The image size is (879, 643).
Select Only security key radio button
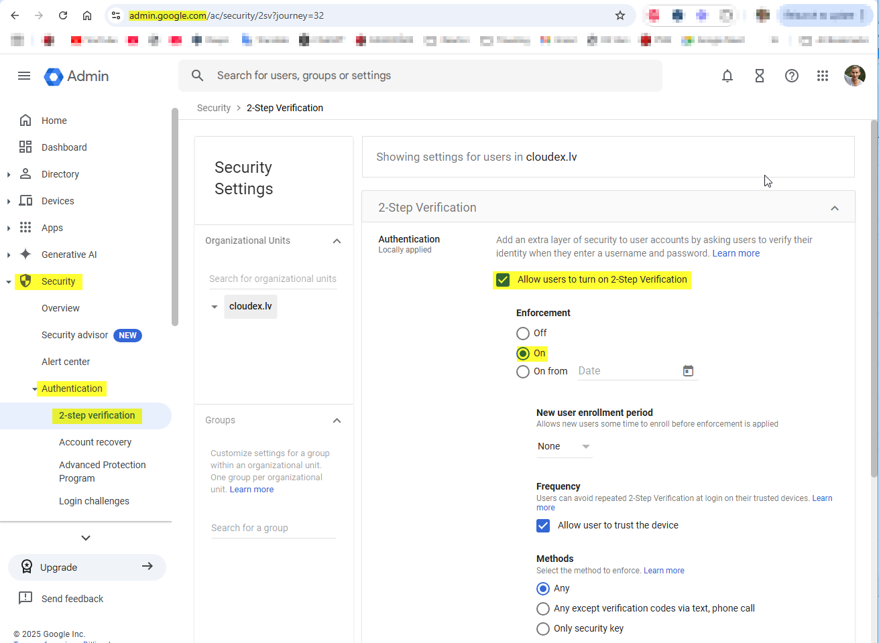pos(543,629)
